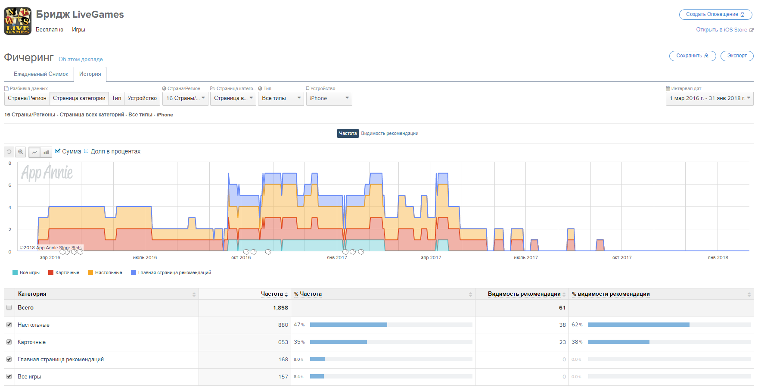Click event marker near янв 2017
758x391 pixels.
345,252
